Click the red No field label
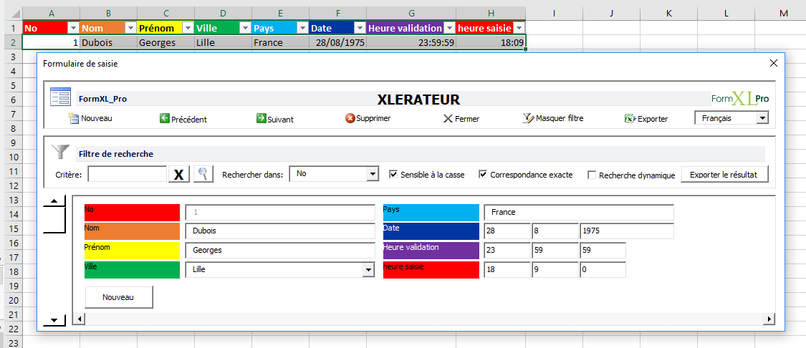806x348 pixels. 132,212
